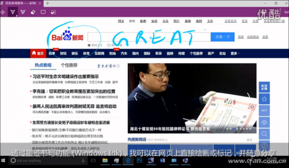Select the Pen tool in Web Note toolbar
This screenshot has height=168, width=289.
tap(13, 12)
